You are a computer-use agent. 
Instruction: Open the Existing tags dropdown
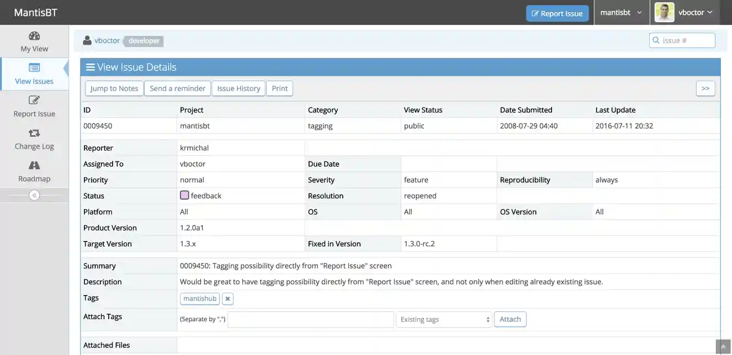(443, 319)
